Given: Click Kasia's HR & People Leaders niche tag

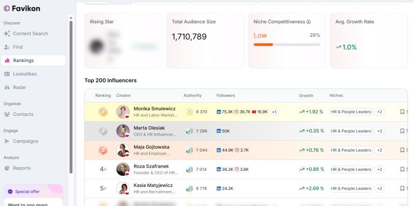Looking at the screenshot, I should click(x=351, y=188).
